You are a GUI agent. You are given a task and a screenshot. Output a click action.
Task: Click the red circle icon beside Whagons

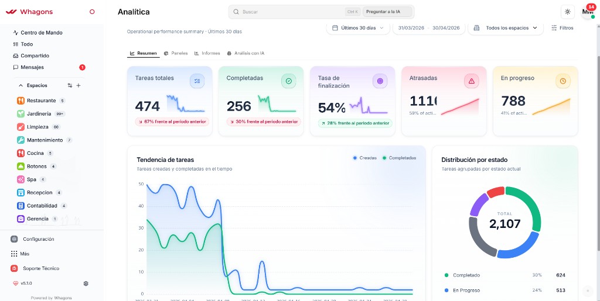pyautogui.click(x=92, y=12)
